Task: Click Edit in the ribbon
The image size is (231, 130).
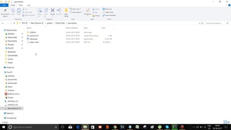Action: pos(95,12)
